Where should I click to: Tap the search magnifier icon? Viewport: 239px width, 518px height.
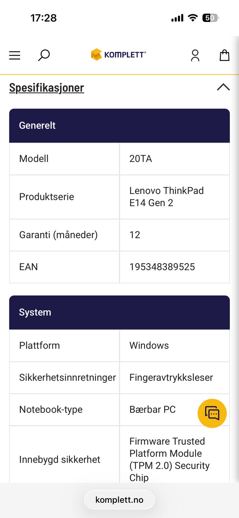[44, 55]
